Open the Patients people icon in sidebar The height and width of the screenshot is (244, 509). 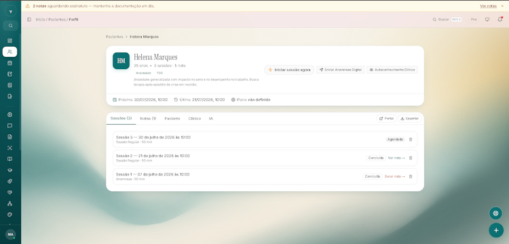pyautogui.click(x=10, y=52)
